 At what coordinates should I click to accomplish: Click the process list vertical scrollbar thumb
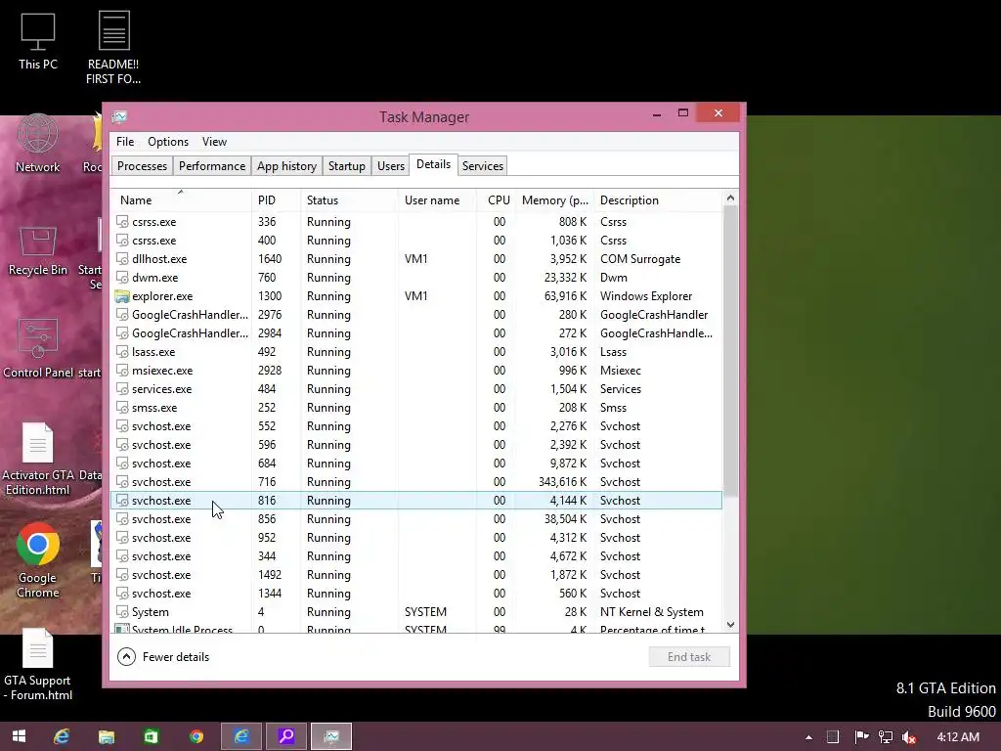(730, 351)
